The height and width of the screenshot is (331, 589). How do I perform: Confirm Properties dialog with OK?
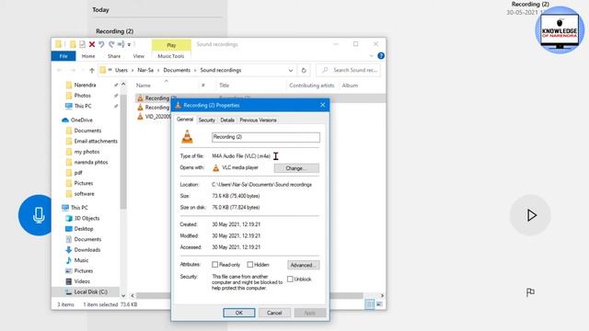click(x=239, y=313)
